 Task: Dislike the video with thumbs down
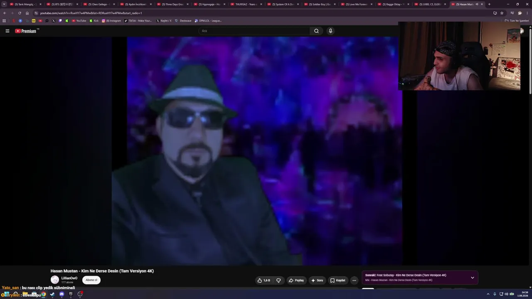tap(278, 280)
